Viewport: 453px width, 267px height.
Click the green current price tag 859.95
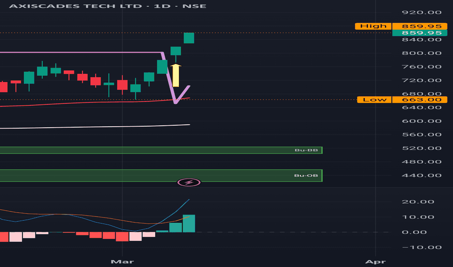click(420, 33)
